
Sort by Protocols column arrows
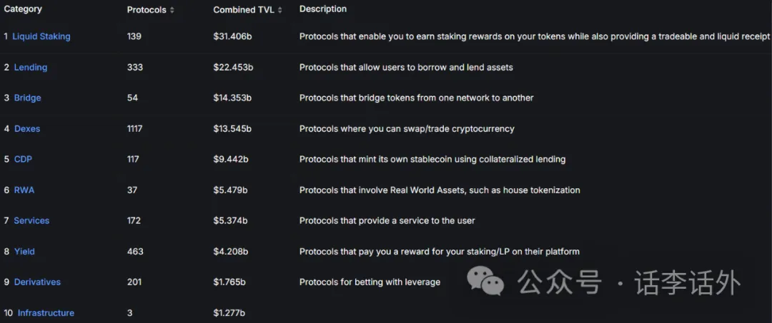coord(172,10)
